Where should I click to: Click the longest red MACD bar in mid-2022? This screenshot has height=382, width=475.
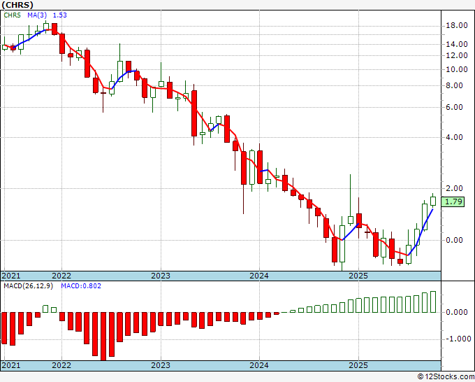[x=103, y=337]
